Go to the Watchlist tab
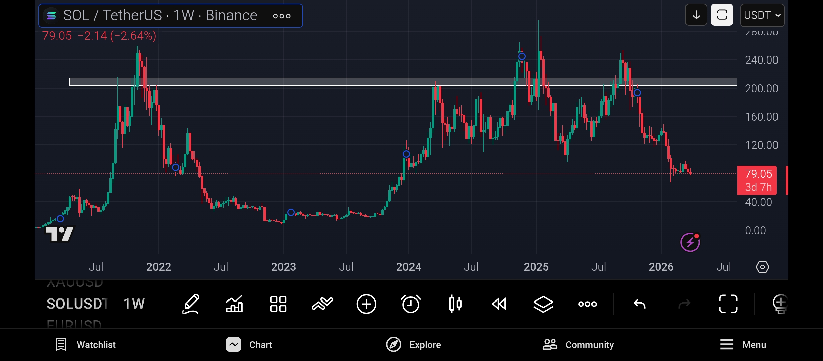Viewport: 823px width, 361px height. 85,345
